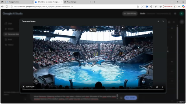This screenshot has height=104, width=186.
Task: Add this page to favorites
Action: pyautogui.click(x=142, y=6)
